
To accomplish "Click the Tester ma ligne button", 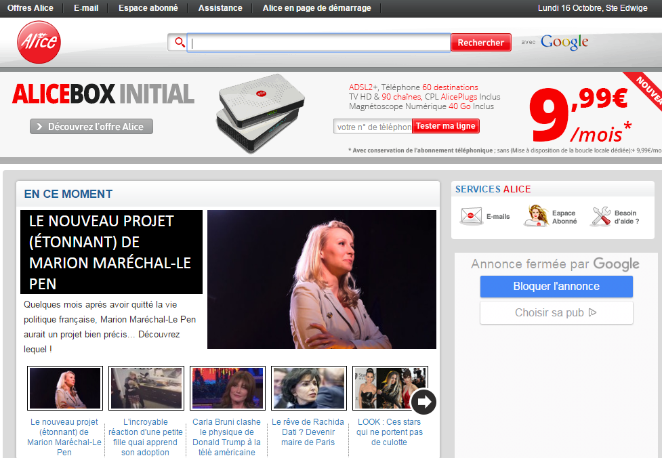I will [x=445, y=126].
